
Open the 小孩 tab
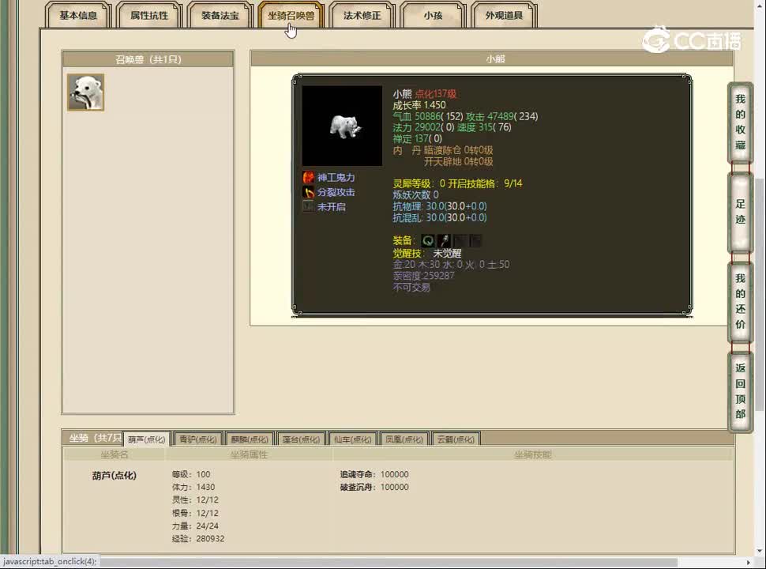pyautogui.click(x=433, y=15)
